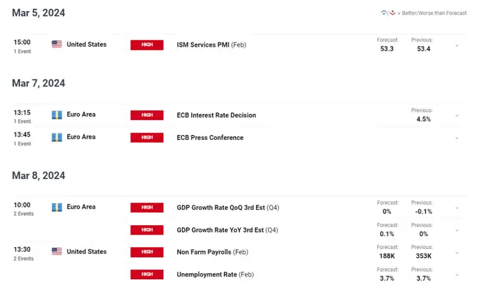Expand the Non Farm Payrolls event row
This screenshot has width=494, height=293.
pyautogui.click(x=457, y=253)
